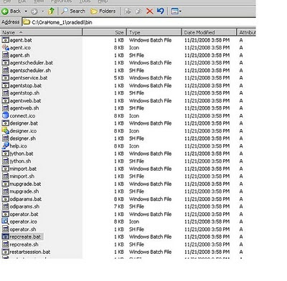Select the agent.ico file icon
The image size is (287, 281).
6,47
